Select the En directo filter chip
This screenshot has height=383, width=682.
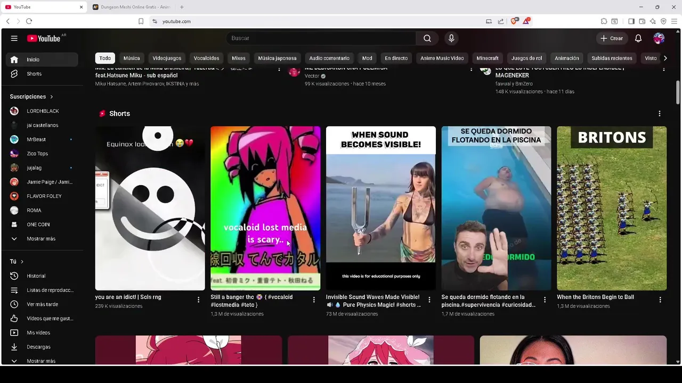click(x=396, y=58)
